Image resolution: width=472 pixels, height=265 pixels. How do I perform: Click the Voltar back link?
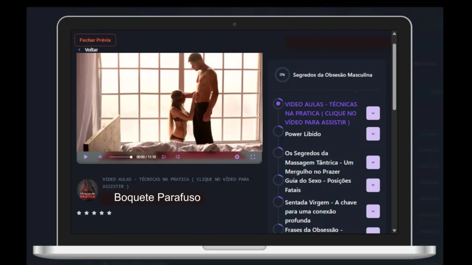(x=91, y=50)
